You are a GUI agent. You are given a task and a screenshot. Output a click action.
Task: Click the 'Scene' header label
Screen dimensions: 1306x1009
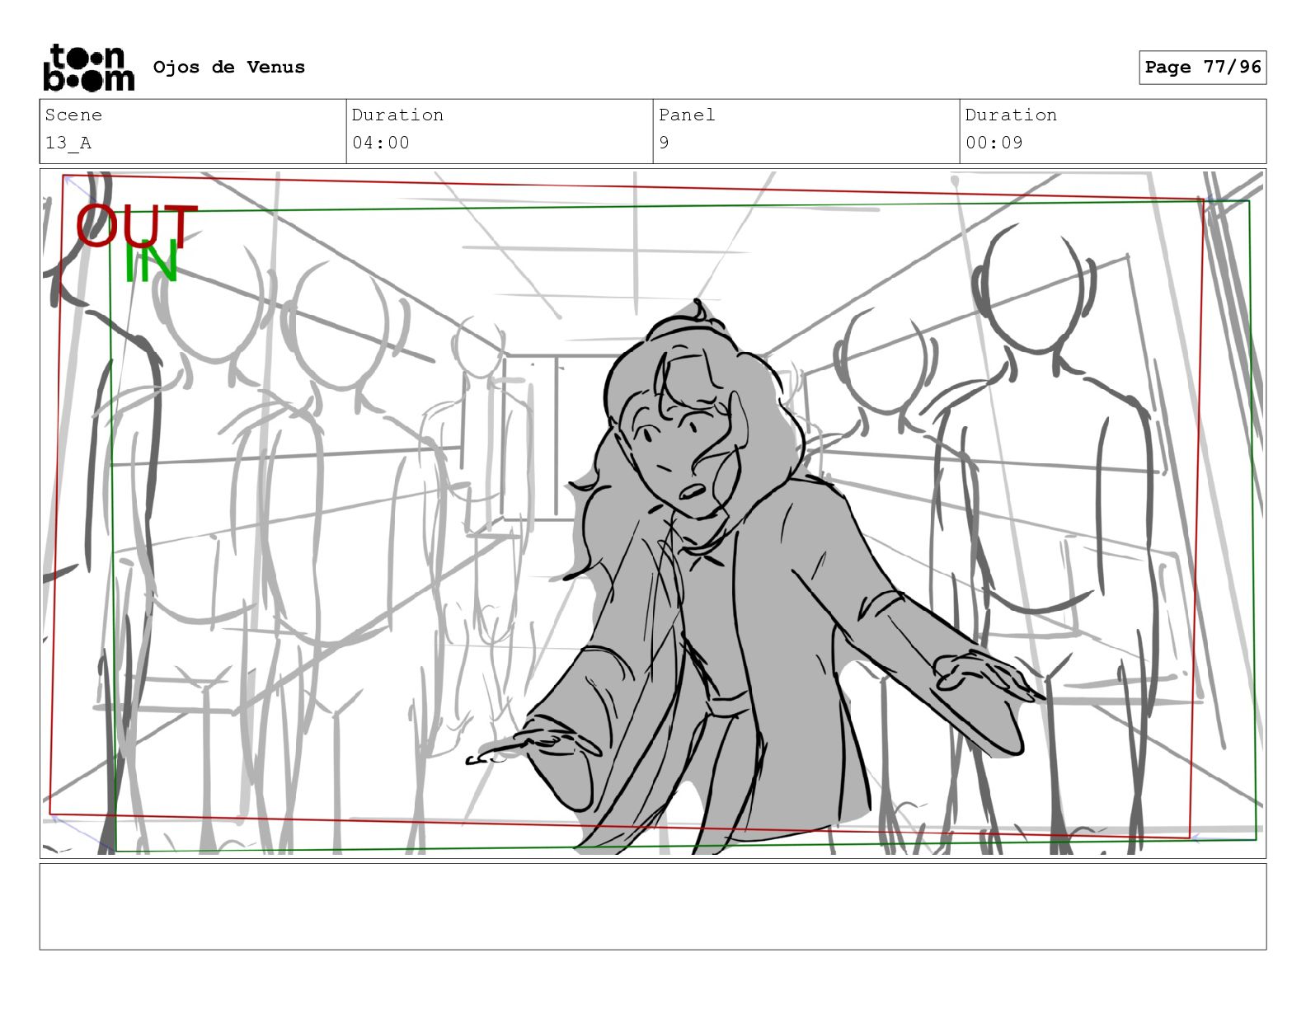tap(73, 115)
